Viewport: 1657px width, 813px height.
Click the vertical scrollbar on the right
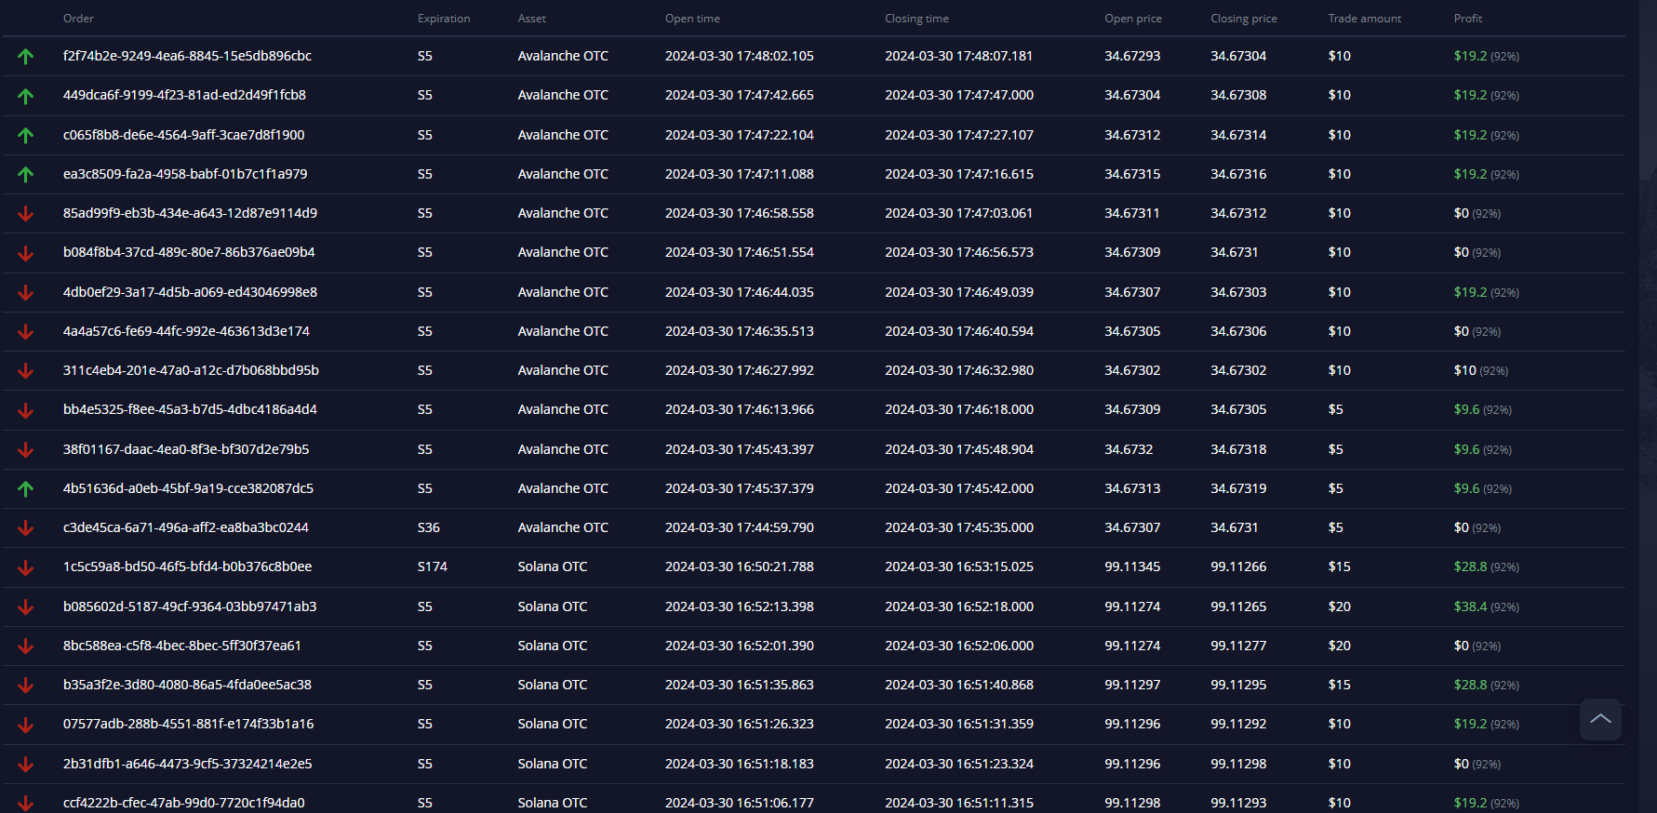click(1648, 88)
